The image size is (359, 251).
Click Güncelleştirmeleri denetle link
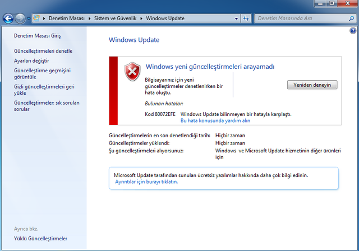click(43, 51)
